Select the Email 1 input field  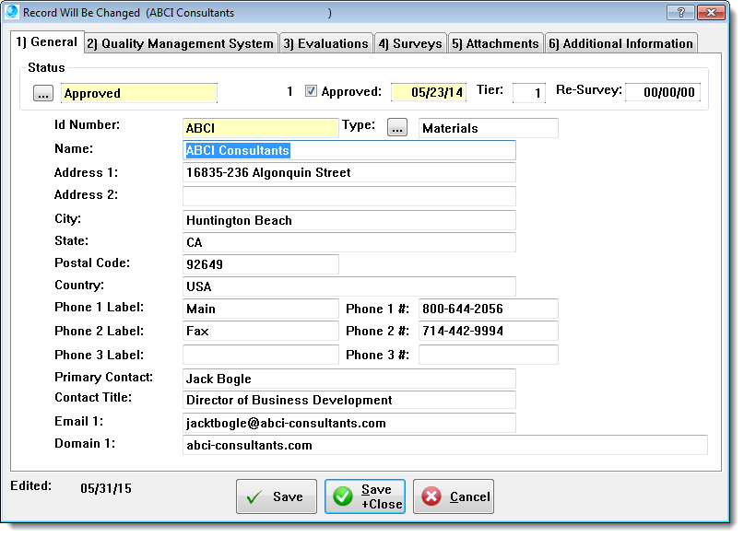[349, 423]
